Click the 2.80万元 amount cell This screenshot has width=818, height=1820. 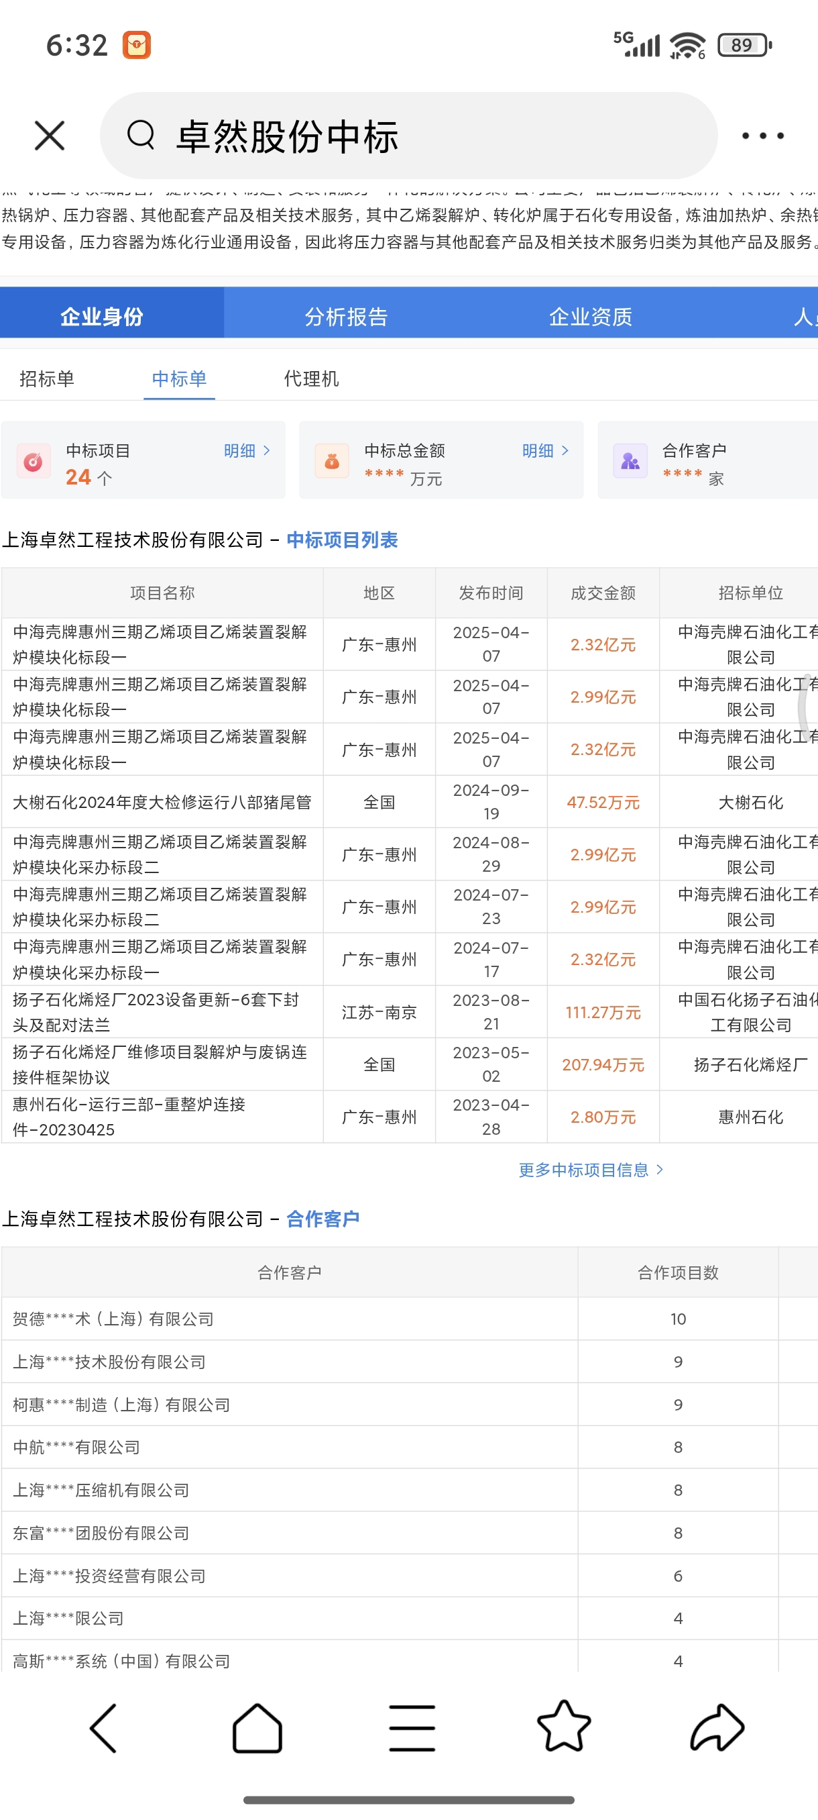(x=603, y=1117)
